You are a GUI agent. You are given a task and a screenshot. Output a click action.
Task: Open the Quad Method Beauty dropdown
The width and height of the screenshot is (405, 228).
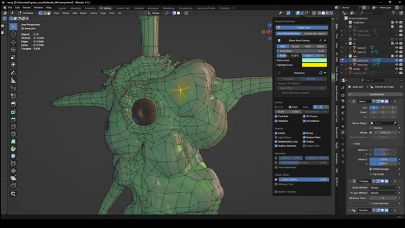(x=383, y=187)
